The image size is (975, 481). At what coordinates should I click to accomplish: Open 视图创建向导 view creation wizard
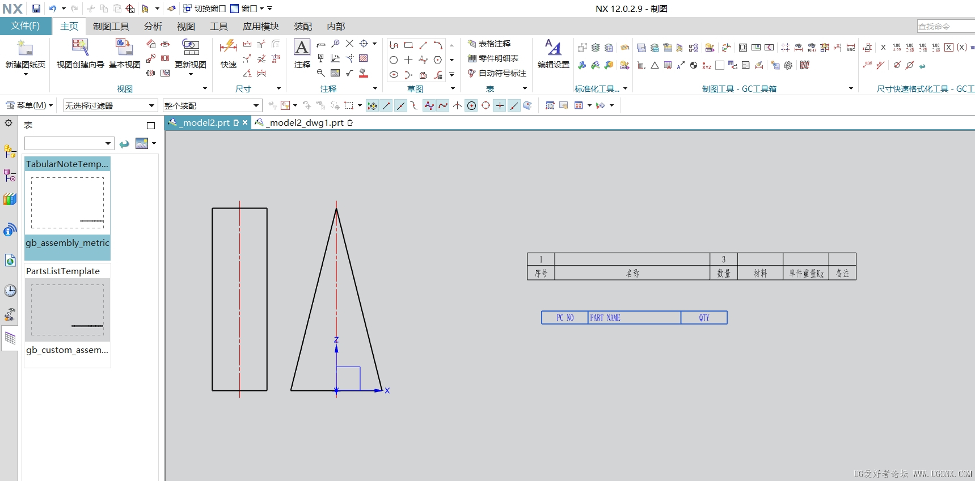(x=80, y=54)
